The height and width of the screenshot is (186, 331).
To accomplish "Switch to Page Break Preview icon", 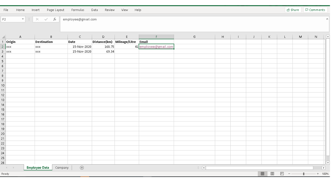I will pos(282,174).
